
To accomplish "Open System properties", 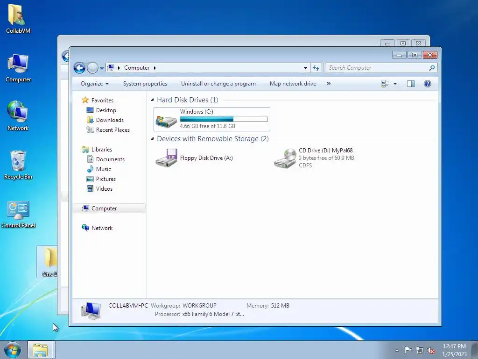I will (x=145, y=84).
